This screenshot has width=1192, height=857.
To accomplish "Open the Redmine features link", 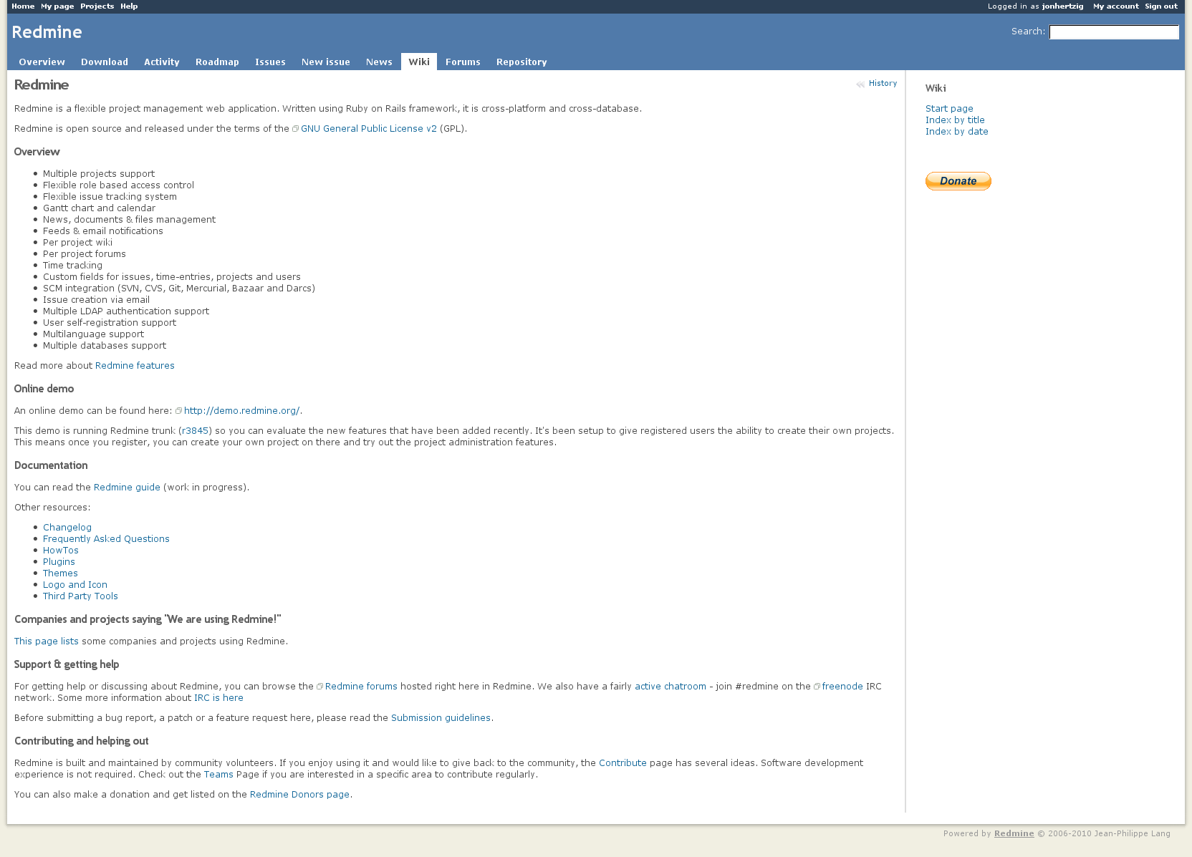I will (x=135, y=366).
